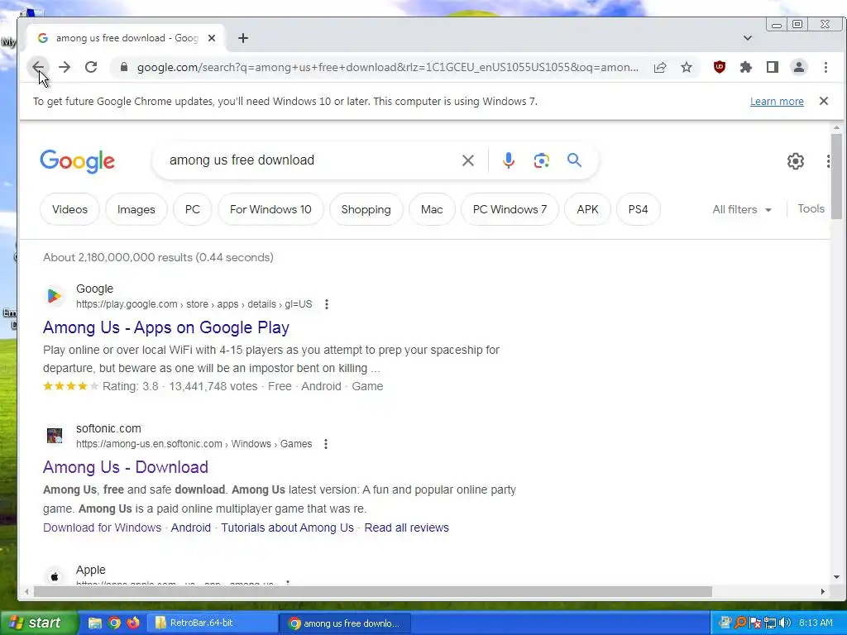This screenshot has width=847, height=635.
Task: Open the uBlock Origin extension icon
Action: (719, 67)
